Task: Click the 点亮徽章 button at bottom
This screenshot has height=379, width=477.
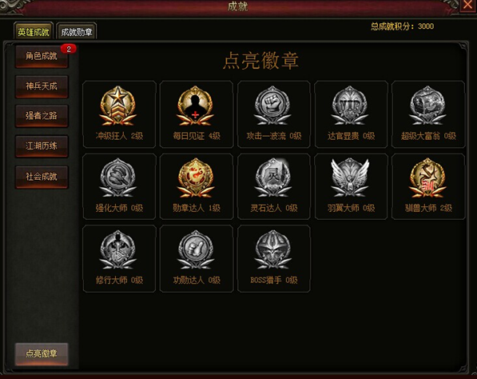Action: pos(42,354)
